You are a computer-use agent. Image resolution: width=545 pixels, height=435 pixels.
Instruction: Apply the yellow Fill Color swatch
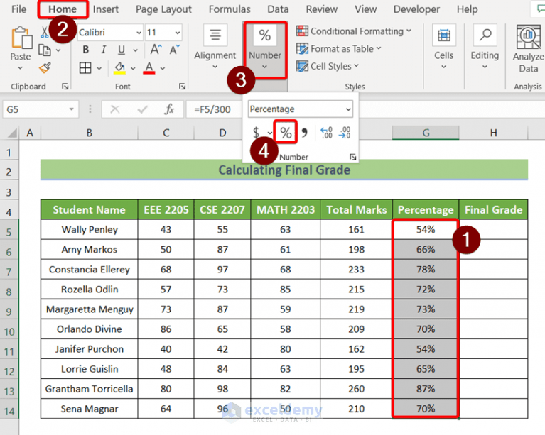[120, 68]
